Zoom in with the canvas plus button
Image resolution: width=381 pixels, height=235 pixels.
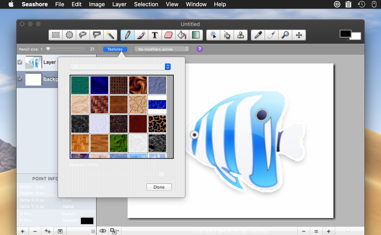click(x=329, y=231)
